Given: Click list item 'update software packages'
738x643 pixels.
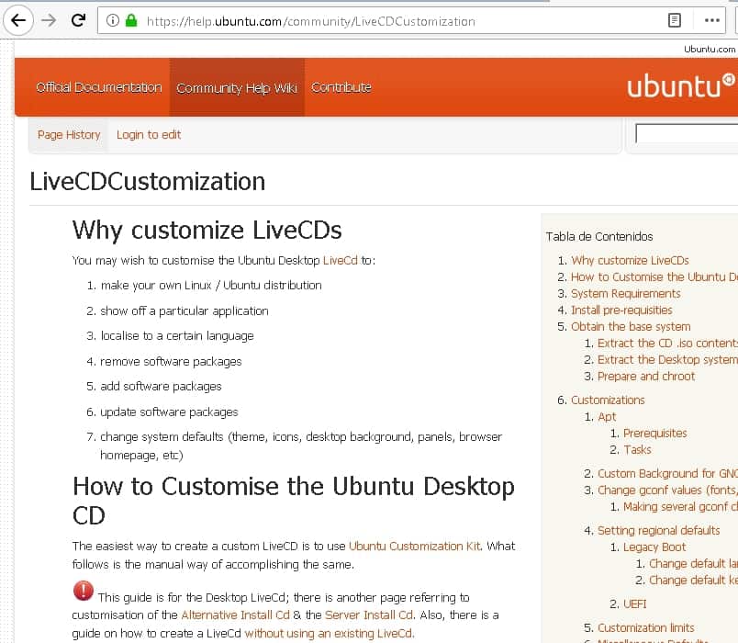Looking at the screenshot, I should coord(169,412).
